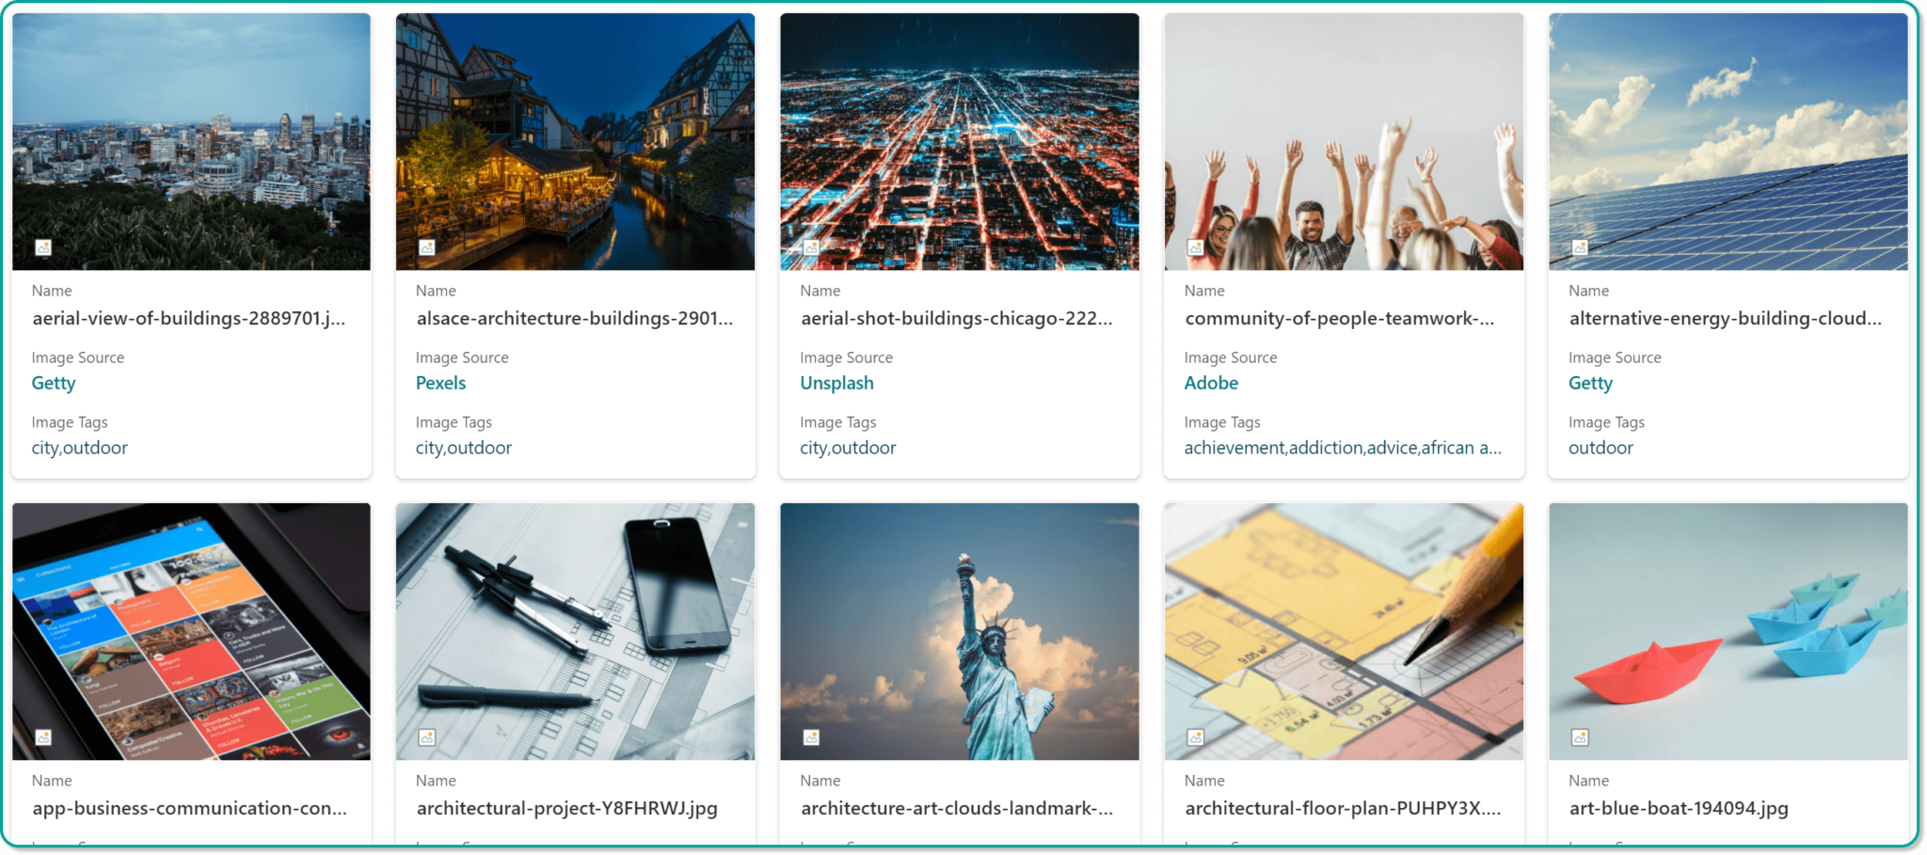Screen dimensions: 1927x855
Task: Click the image type icon on alsace-architecture-buildings card
Action: (426, 248)
